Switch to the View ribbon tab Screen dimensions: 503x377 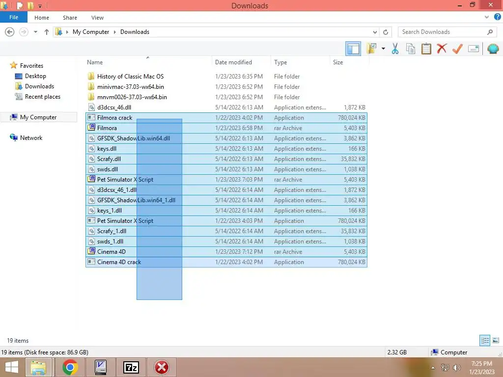[97, 18]
